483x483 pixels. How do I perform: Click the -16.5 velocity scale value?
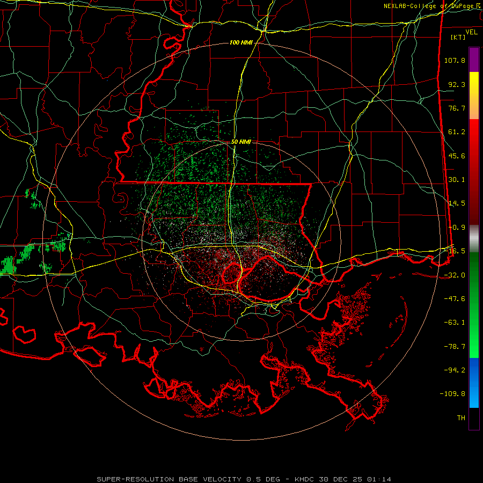455,251
